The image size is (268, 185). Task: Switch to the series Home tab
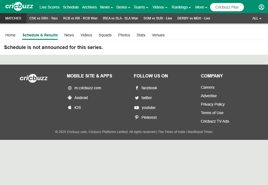(x=10, y=35)
